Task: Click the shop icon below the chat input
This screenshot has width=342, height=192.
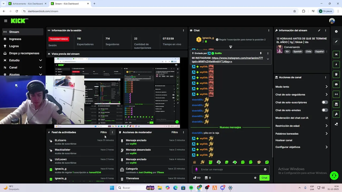Action: (206, 178)
